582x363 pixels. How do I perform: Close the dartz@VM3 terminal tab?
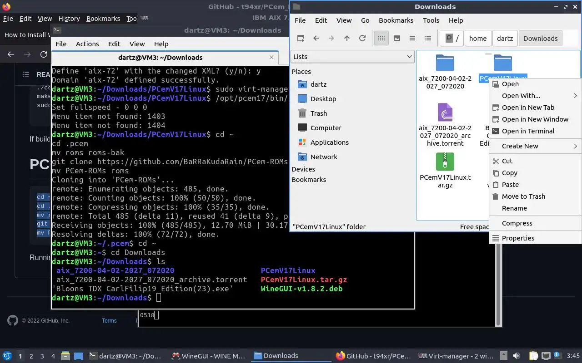(271, 57)
